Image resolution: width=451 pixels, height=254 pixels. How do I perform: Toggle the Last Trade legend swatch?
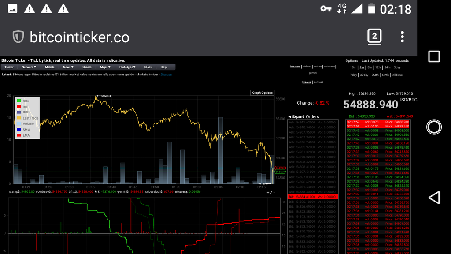18,118
